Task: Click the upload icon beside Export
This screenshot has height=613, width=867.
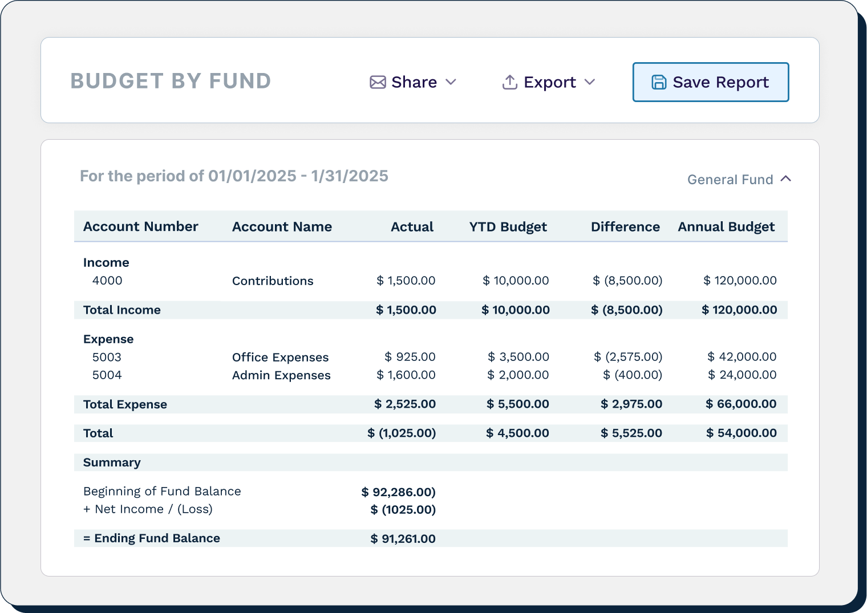Action: pyautogui.click(x=509, y=82)
